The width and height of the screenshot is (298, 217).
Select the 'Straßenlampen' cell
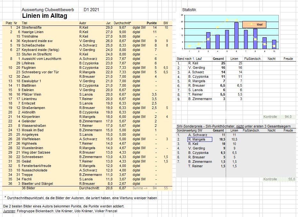(x=33, y=108)
